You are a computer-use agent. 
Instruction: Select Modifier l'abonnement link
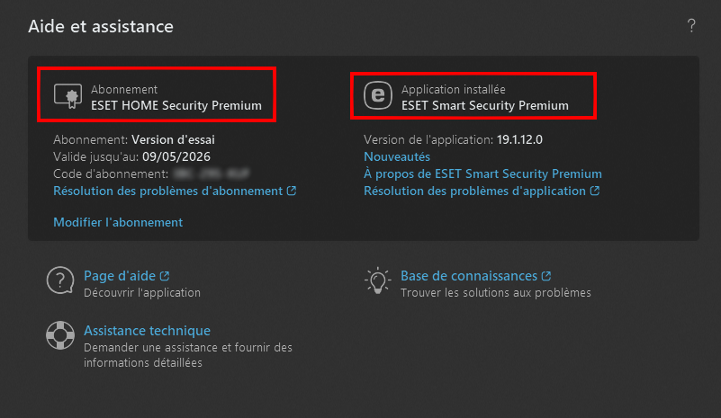tap(118, 222)
